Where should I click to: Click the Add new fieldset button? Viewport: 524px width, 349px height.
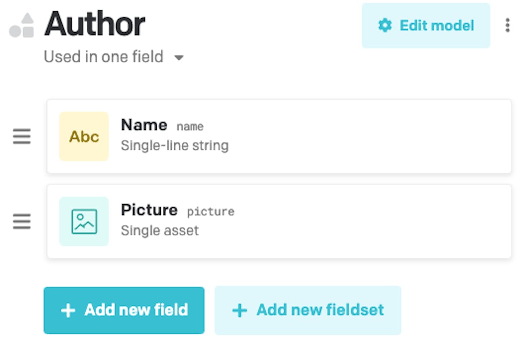pos(308,310)
